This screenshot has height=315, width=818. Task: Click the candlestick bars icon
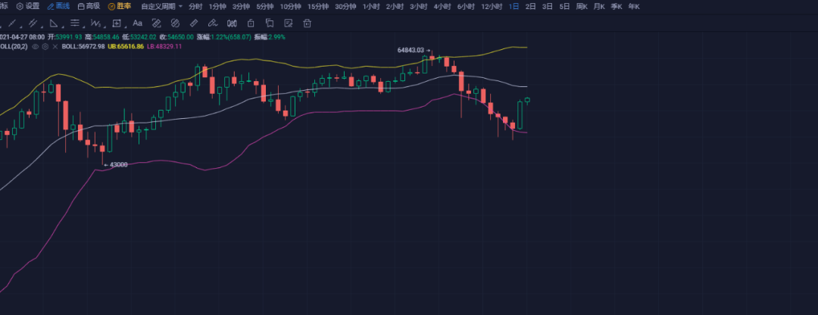coord(233,23)
